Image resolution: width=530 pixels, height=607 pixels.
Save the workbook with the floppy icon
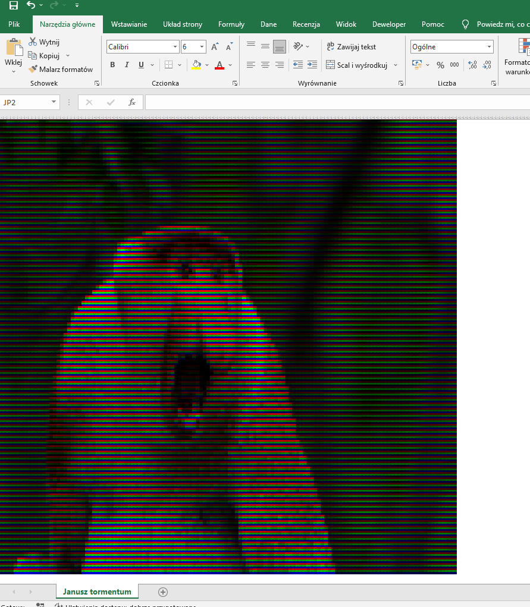[14, 5]
